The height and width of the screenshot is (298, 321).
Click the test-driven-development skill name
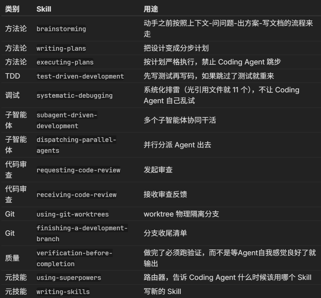(80, 76)
